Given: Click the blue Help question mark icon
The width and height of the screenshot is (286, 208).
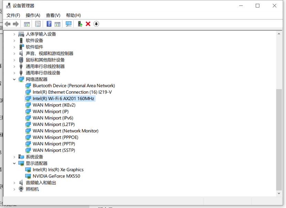Looking at the screenshot, I should [x=49, y=24].
